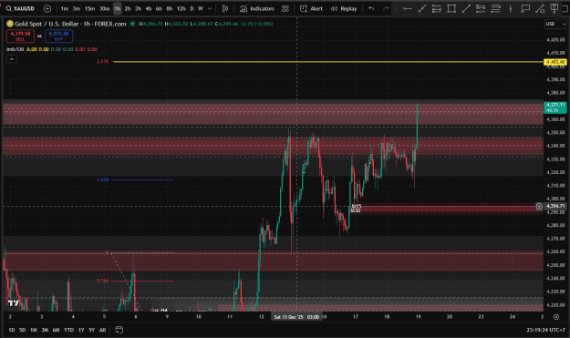Click the blue BUY price button
The width and height of the screenshot is (570, 338).
coord(58,36)
